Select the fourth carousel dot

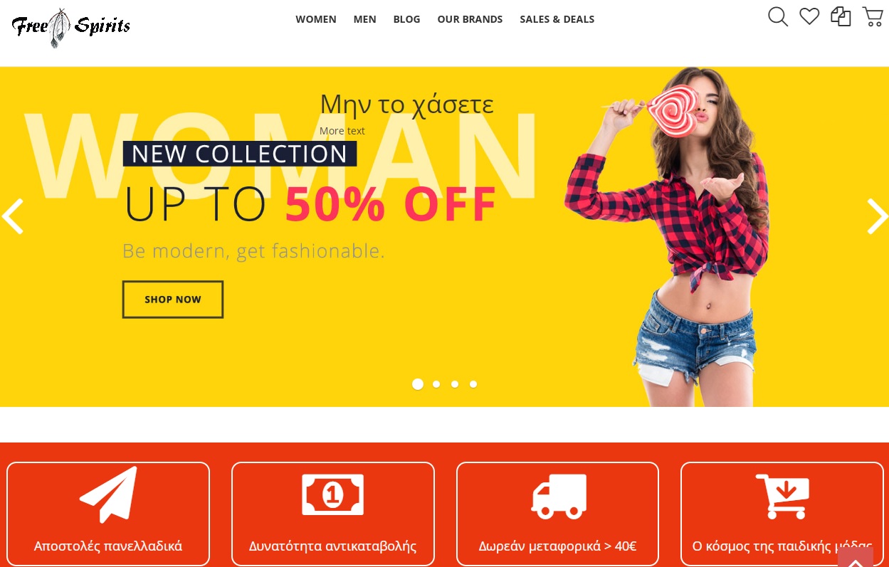point(473,384)
